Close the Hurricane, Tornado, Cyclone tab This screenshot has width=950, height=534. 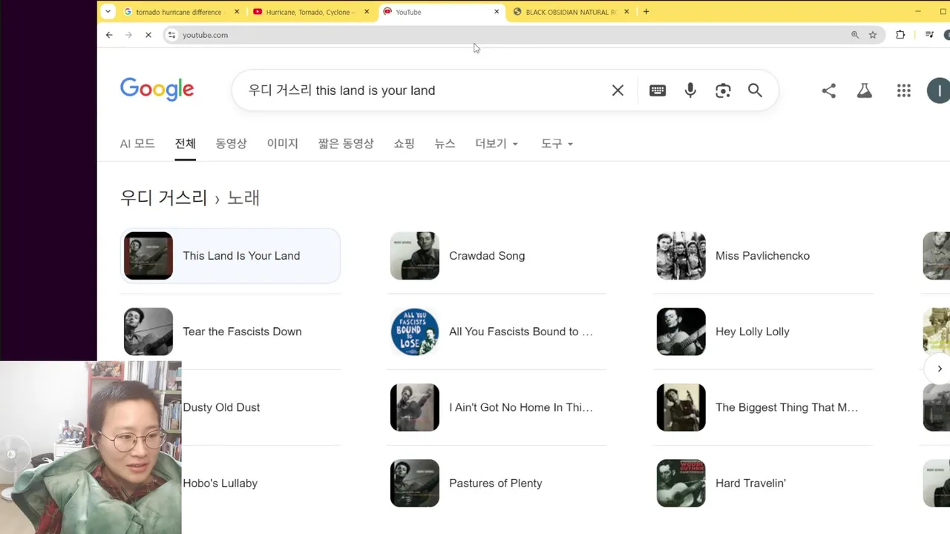(x=367, y=12)
